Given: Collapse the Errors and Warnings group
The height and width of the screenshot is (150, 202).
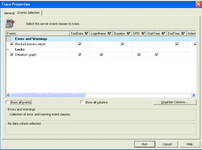Looking at the screenshot, I should click(x=8, y=39).
